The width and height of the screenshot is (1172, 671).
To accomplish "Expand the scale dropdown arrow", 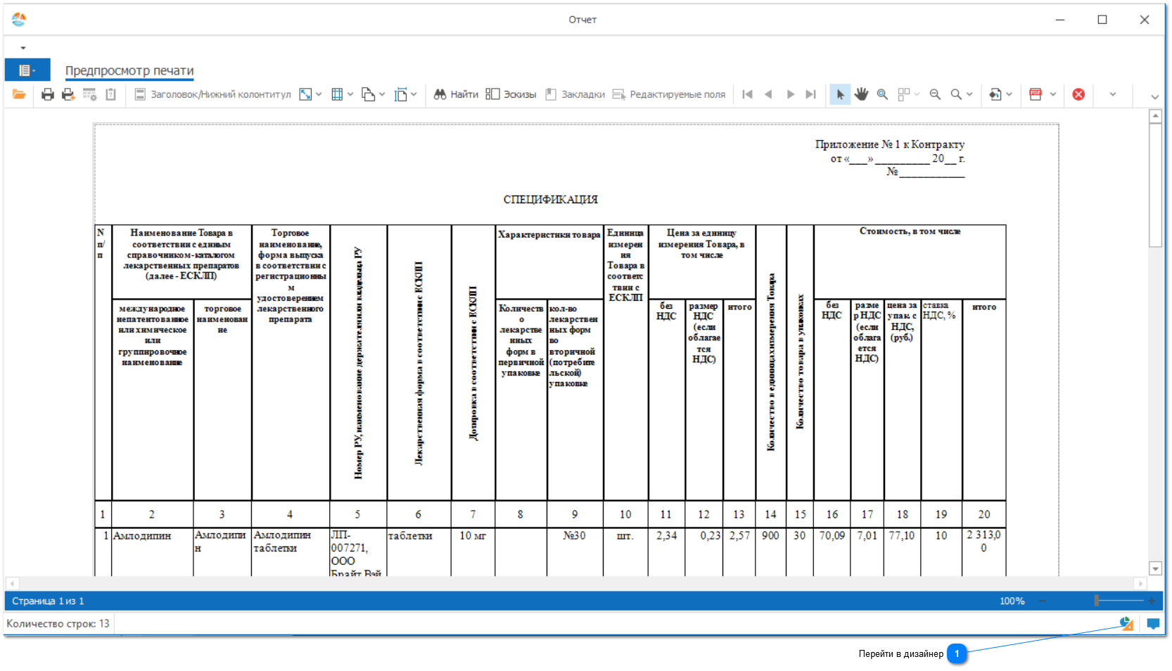I will 319,94.
